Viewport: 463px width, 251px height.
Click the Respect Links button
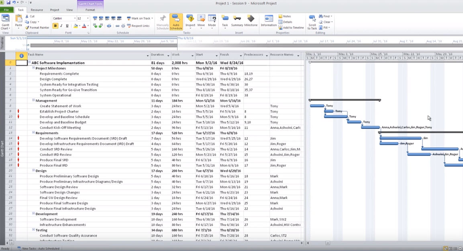[138, 26]
